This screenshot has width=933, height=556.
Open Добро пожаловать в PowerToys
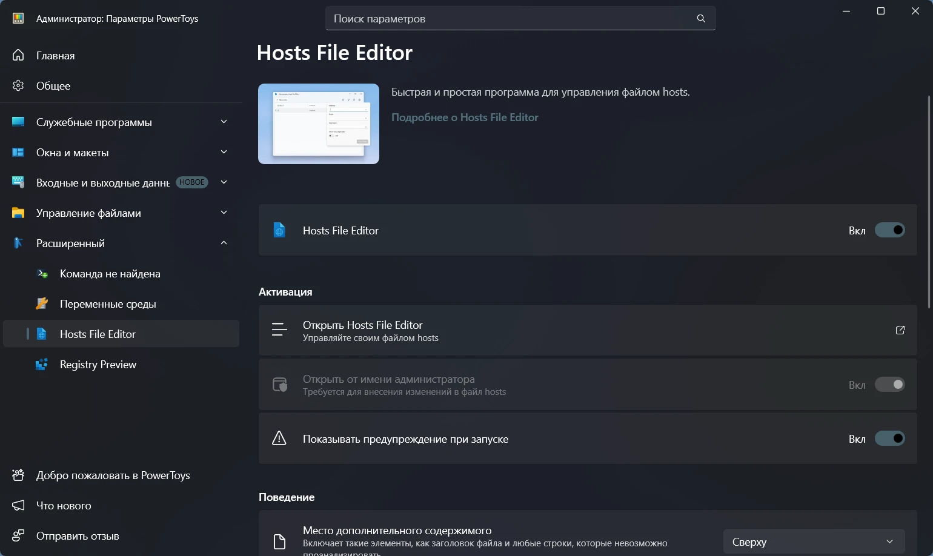tap(121, 475)
